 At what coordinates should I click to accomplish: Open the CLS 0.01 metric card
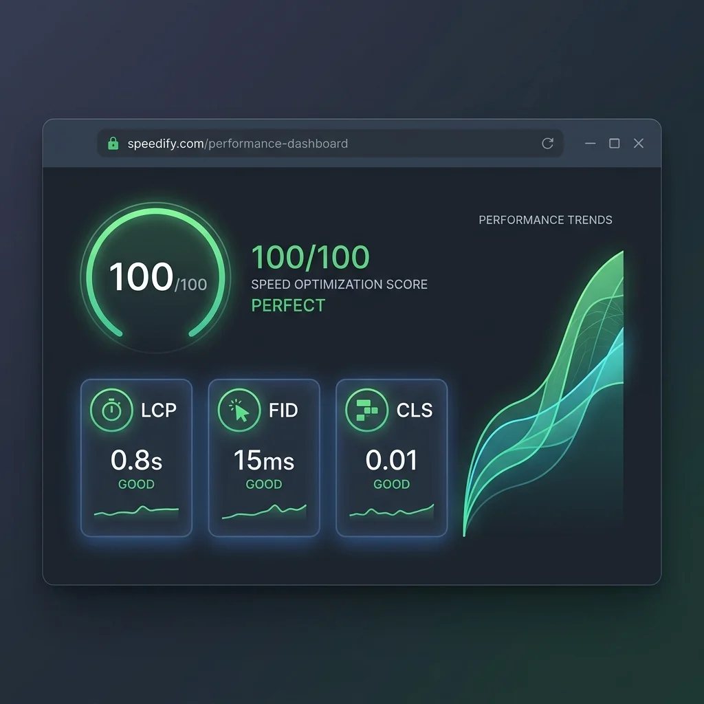pyautogui.click(x=391, y=457)
